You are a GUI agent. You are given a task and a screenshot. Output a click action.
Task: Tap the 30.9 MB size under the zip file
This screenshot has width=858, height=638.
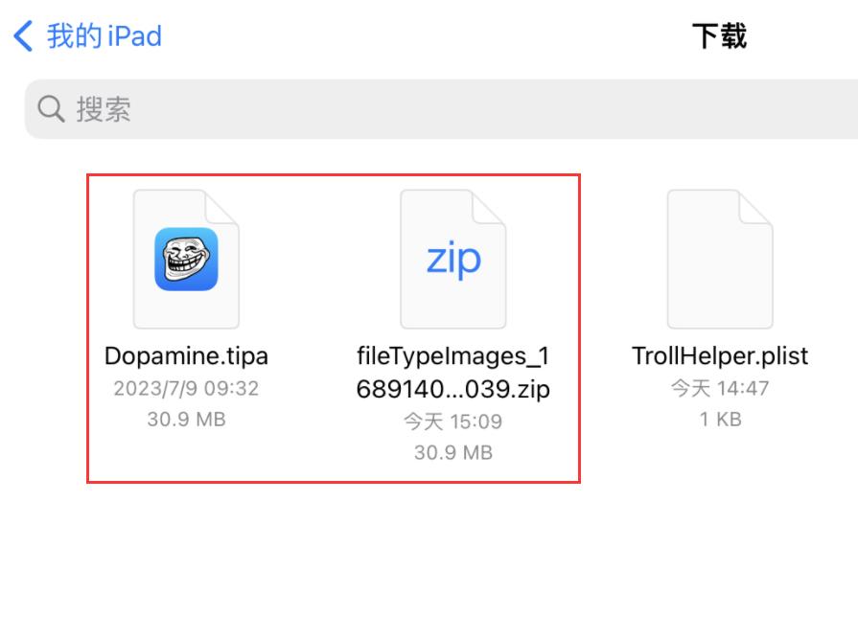[453, 451]
